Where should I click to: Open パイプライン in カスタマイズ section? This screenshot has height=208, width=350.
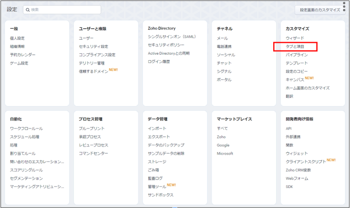click(297, 55)
